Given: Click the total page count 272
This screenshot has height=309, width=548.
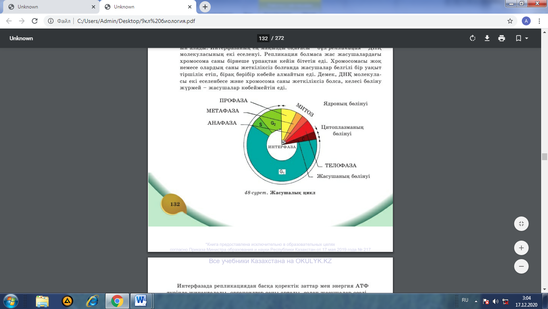Looking at the screenshot, I should click(280, 38).
